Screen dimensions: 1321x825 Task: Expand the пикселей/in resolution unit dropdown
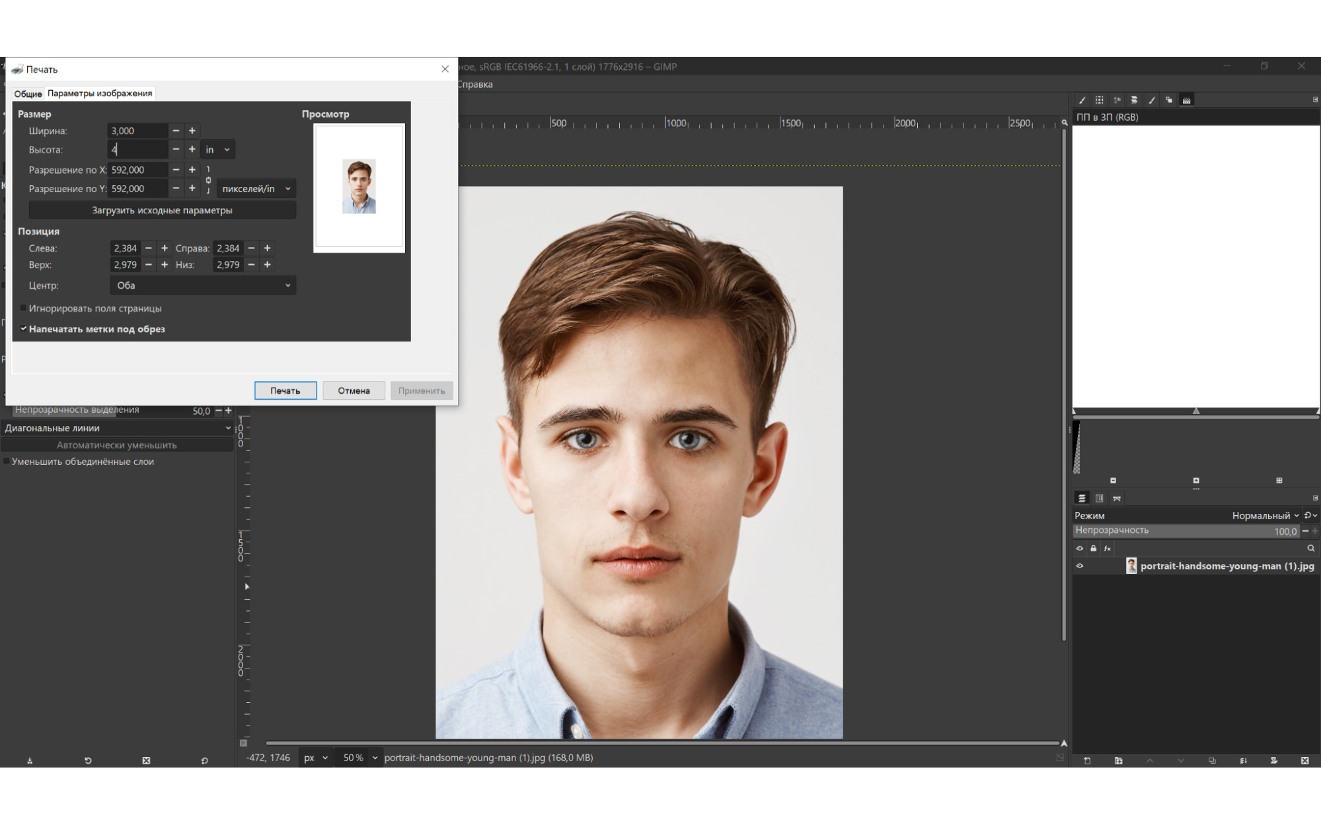click(x=256, y=189)
